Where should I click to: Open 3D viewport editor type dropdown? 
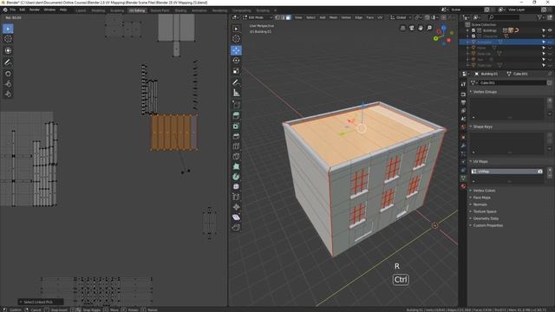coord(235,17)
